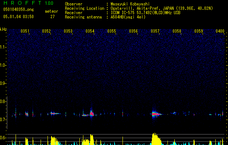Click the 0.6 kHz axis label
228x145 pixels.
click(x=3, y=138)
